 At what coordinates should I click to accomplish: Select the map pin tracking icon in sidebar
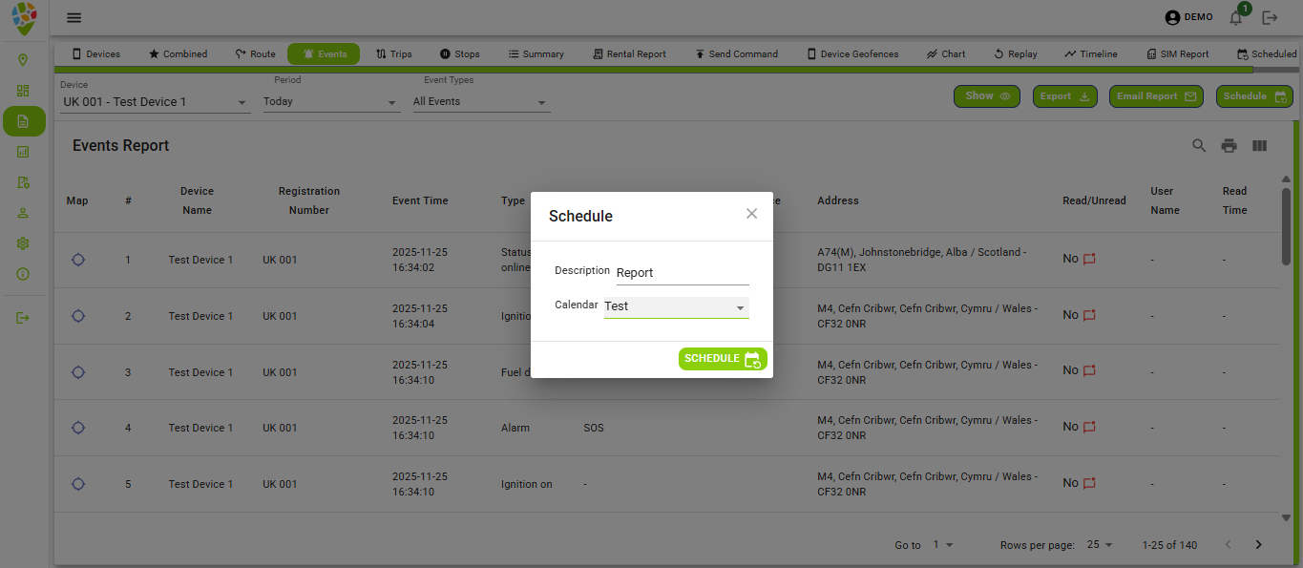pos(24,58)
